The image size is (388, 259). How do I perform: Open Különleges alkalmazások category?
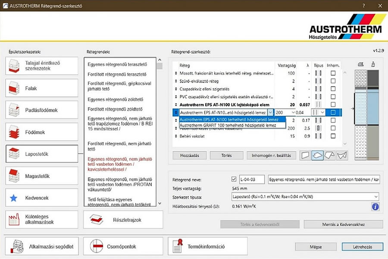click(x=41, y=220)
